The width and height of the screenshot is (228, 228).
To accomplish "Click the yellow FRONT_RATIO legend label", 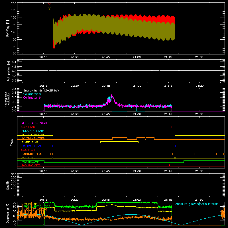I will pos(32,204).
